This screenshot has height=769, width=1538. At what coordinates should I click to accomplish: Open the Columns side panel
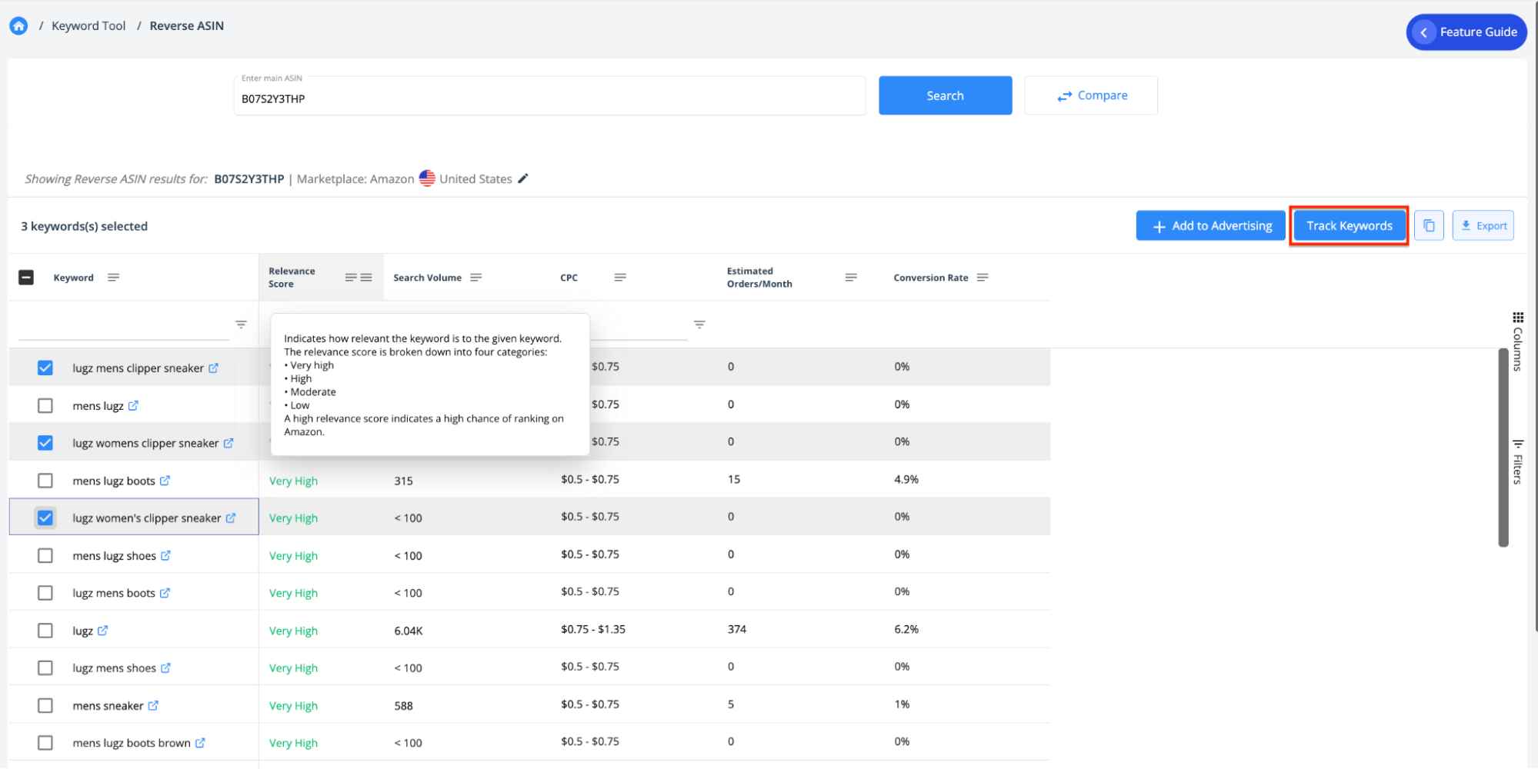click(x=1517, y=342)
